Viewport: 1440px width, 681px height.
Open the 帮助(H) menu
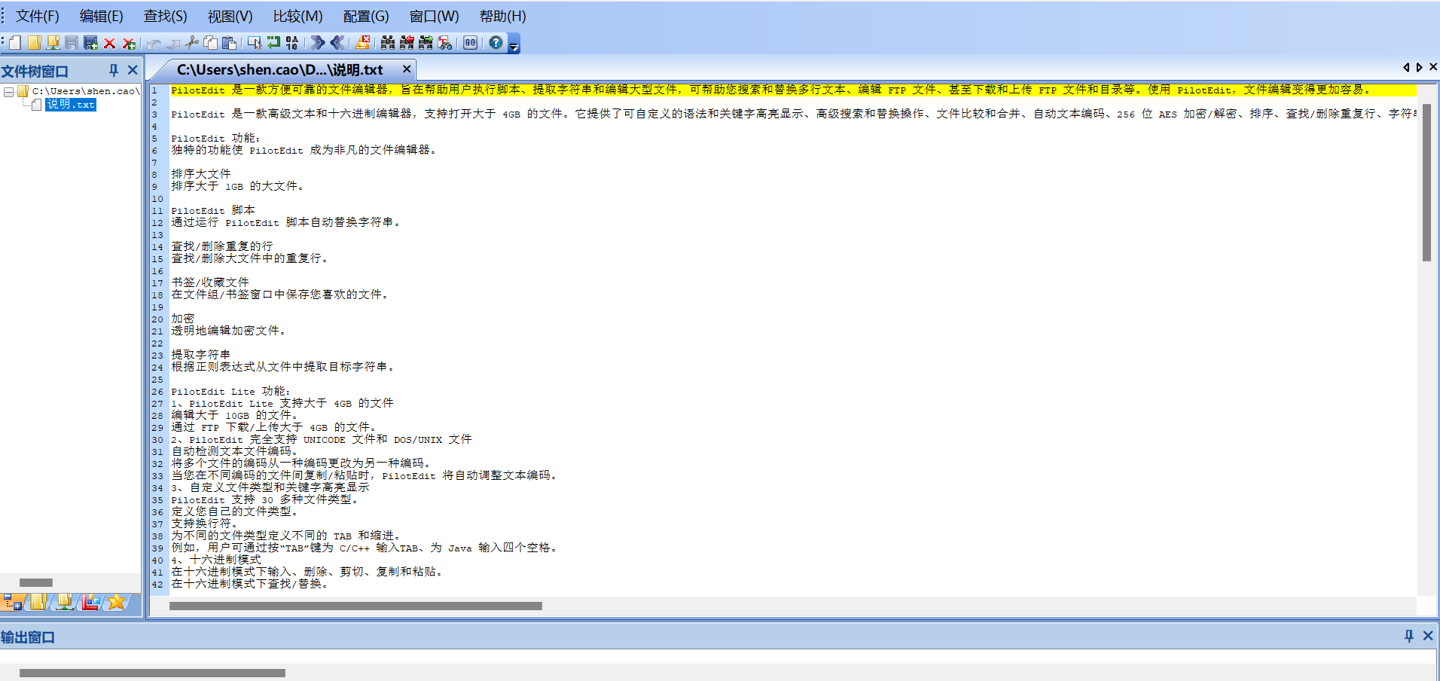502,16
